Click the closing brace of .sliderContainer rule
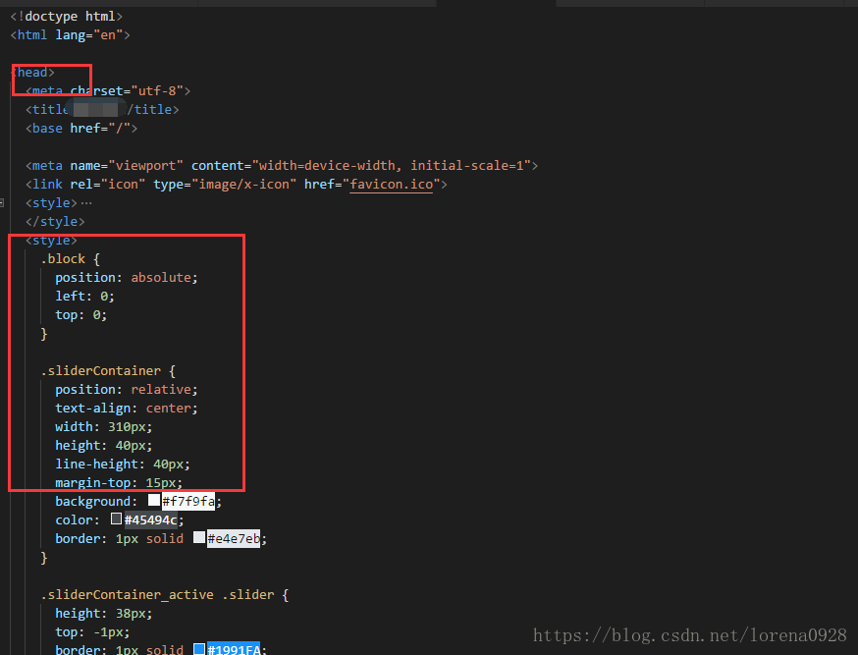This screenshot has width=858, height=655. click(x=44, y=557)
